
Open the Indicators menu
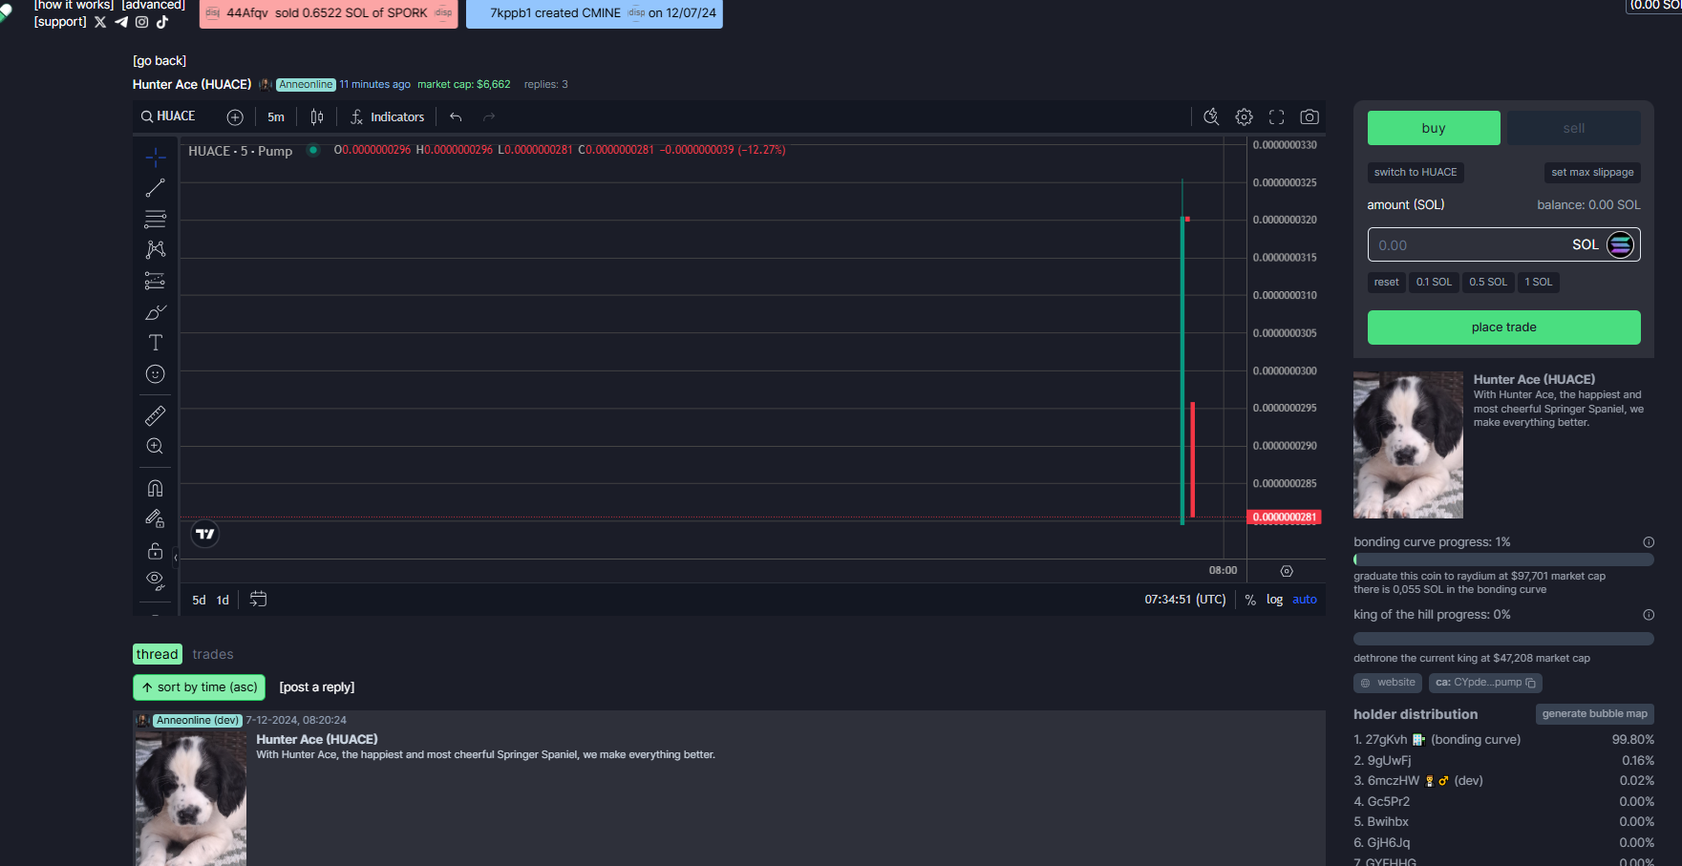[387, 116]
